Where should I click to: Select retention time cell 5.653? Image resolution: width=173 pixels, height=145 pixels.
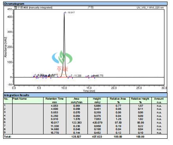[55, 113]
